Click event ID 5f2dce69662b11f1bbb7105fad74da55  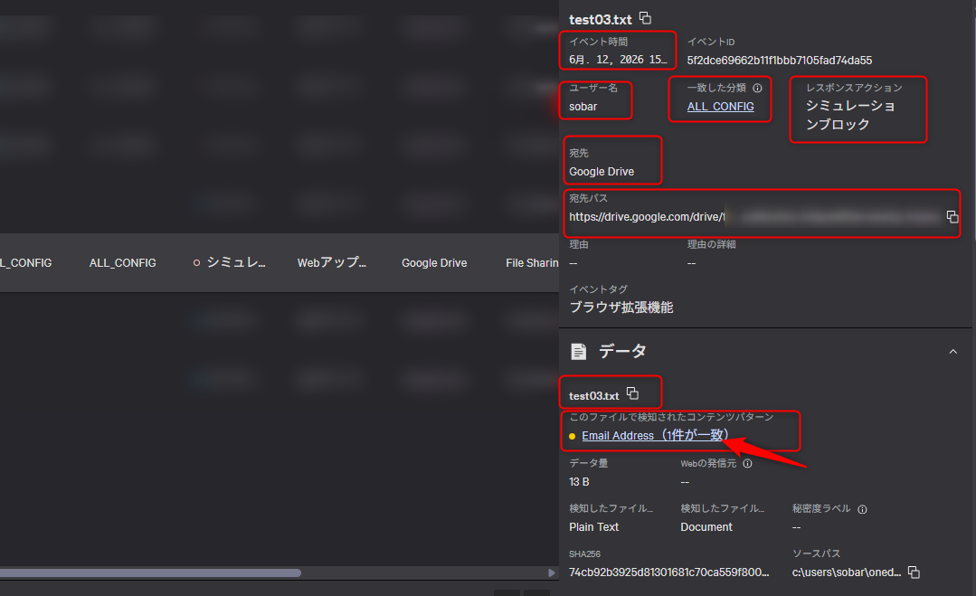tap(780, 61)
